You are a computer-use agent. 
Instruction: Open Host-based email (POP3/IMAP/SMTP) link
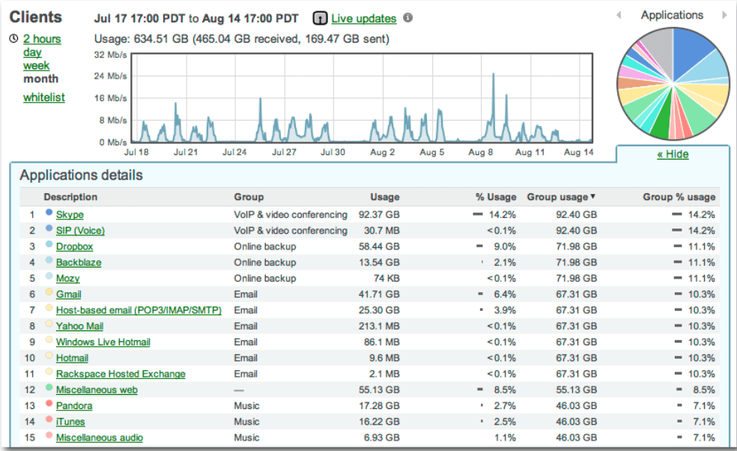point(139,310)
